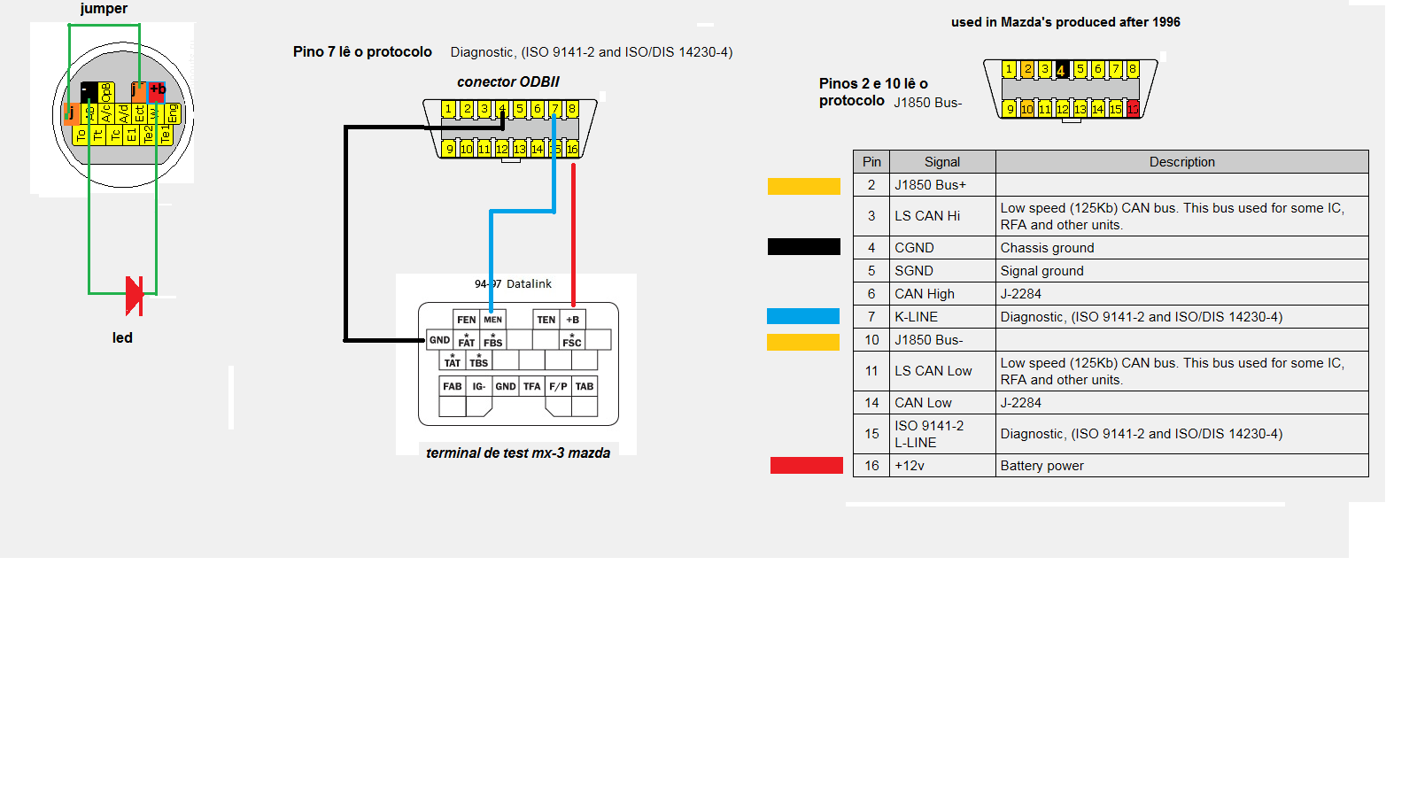Select the F/P terminal in Datalink connector
The height and width of the screenshot is (797, 1417).
(558, 386)
